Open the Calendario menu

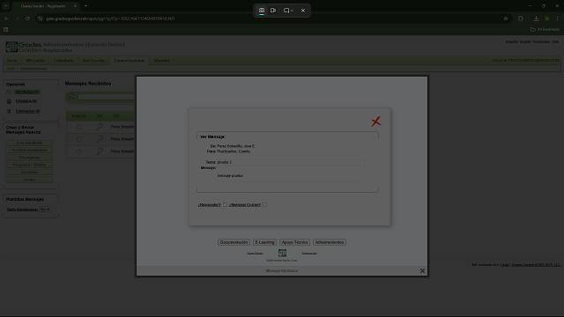tap(63, 61)
